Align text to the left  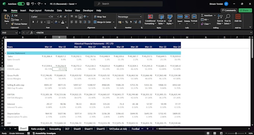[x=72, y=22]
